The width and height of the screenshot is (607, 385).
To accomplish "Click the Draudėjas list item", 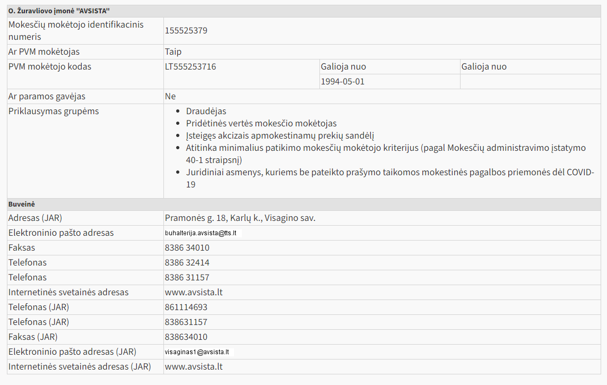I will [x=206, y=112].
